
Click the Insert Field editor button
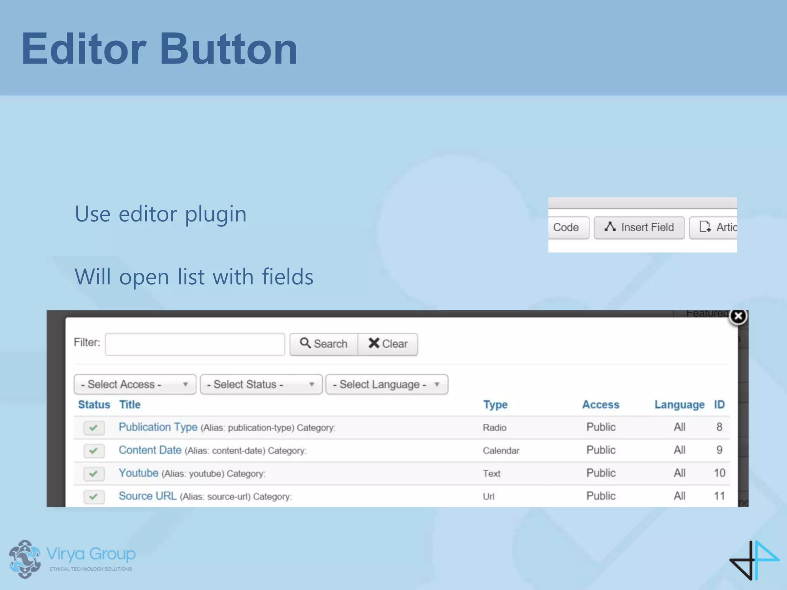click(639, 227)
